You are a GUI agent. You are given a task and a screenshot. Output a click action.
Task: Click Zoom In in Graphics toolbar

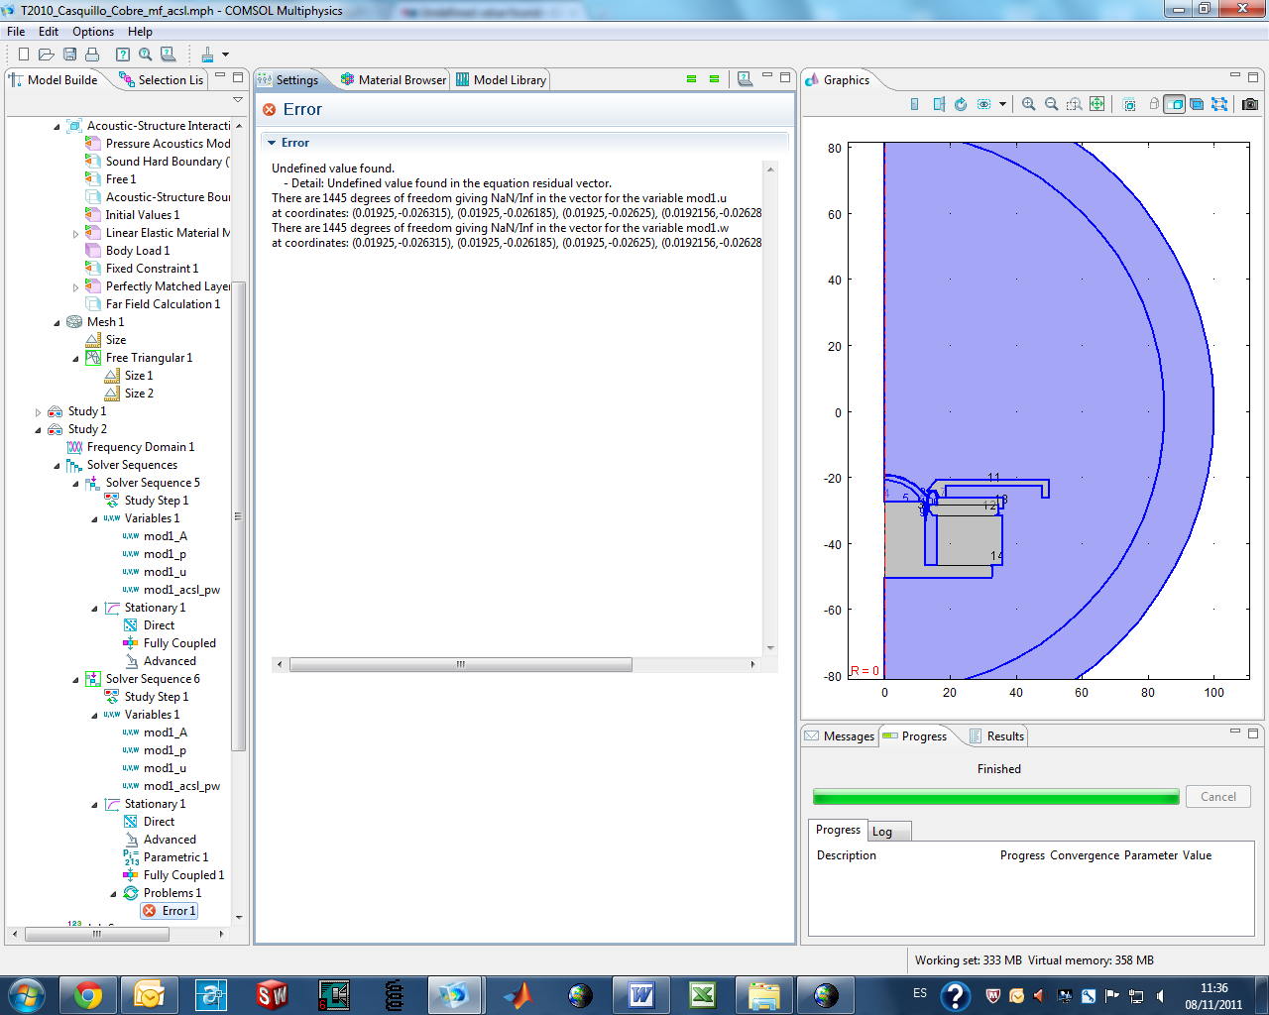tap(1028, 104)
